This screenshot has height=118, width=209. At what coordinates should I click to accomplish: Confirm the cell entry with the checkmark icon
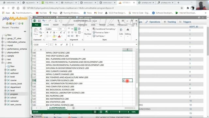click(61, 45)
